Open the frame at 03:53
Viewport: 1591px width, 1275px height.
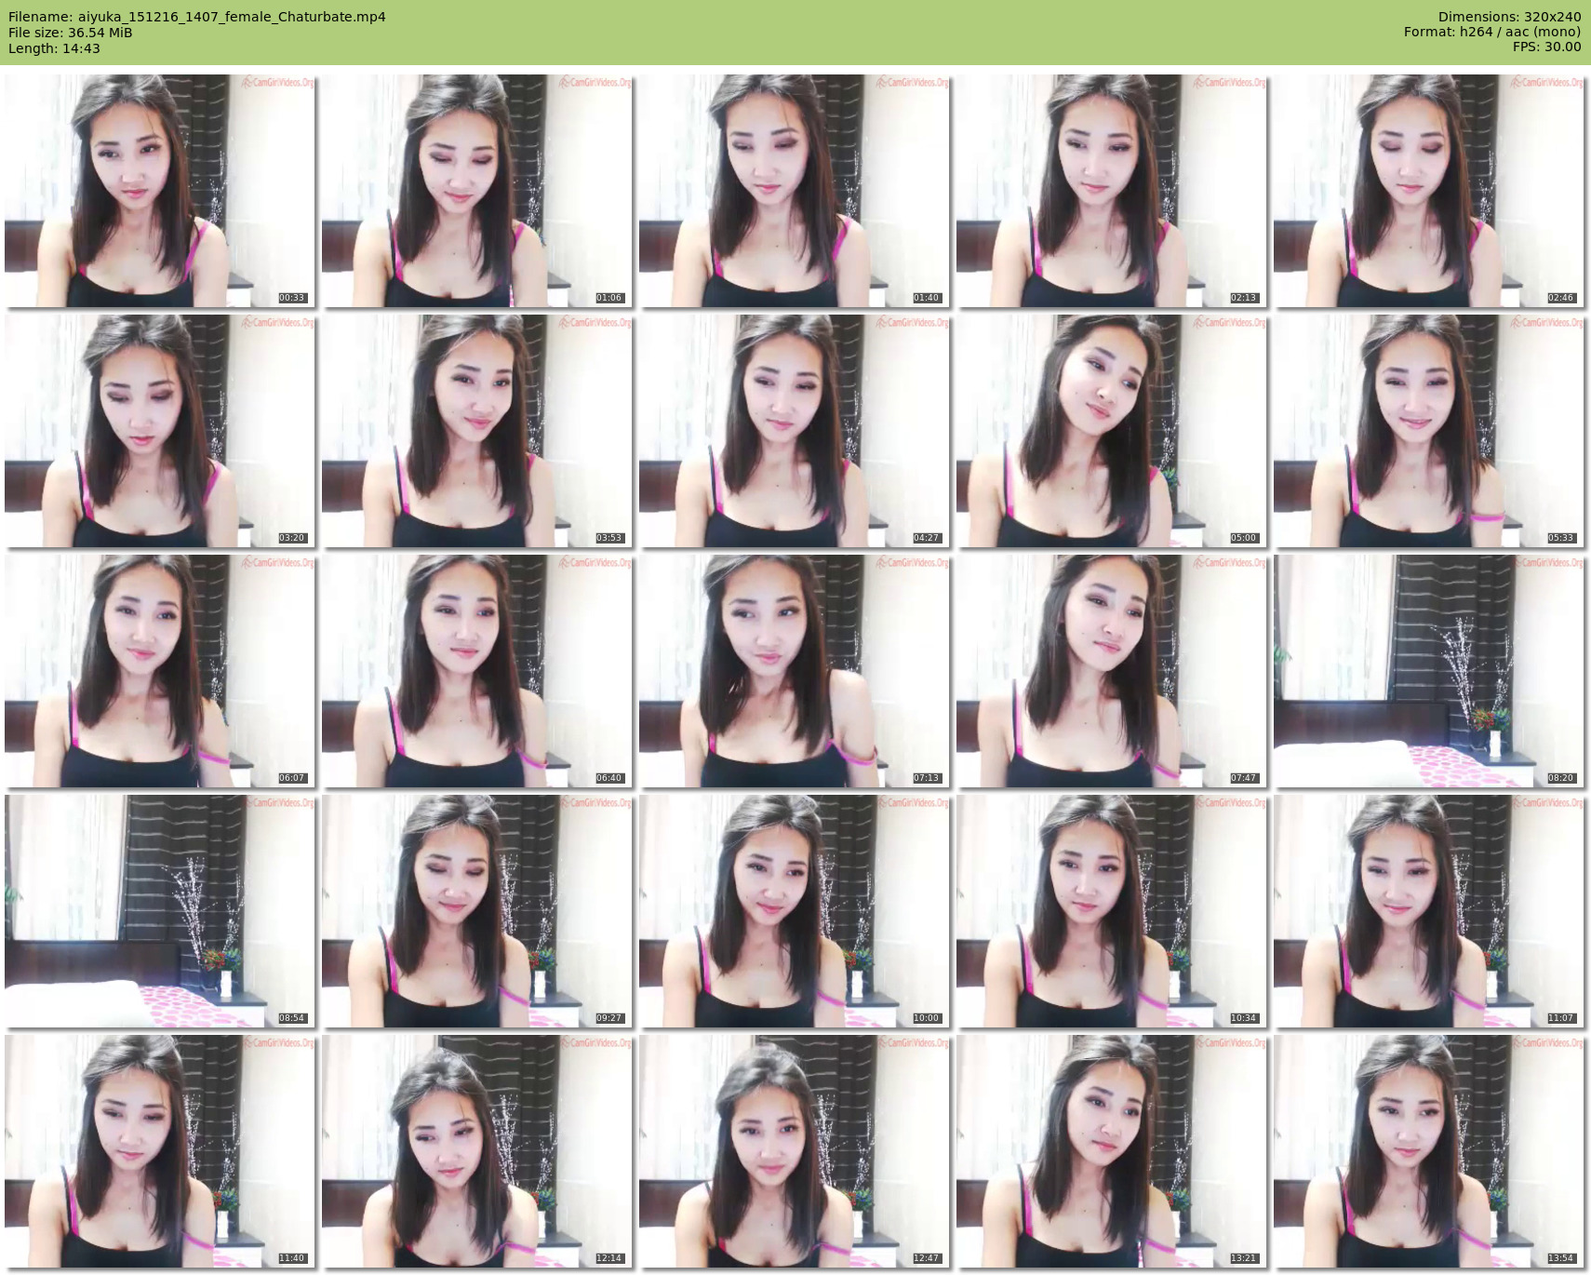pos(476,431)
